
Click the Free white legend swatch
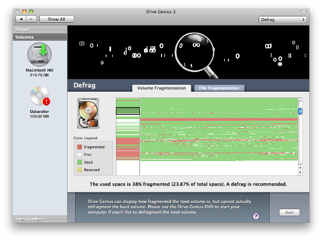(x=80, y=155)
